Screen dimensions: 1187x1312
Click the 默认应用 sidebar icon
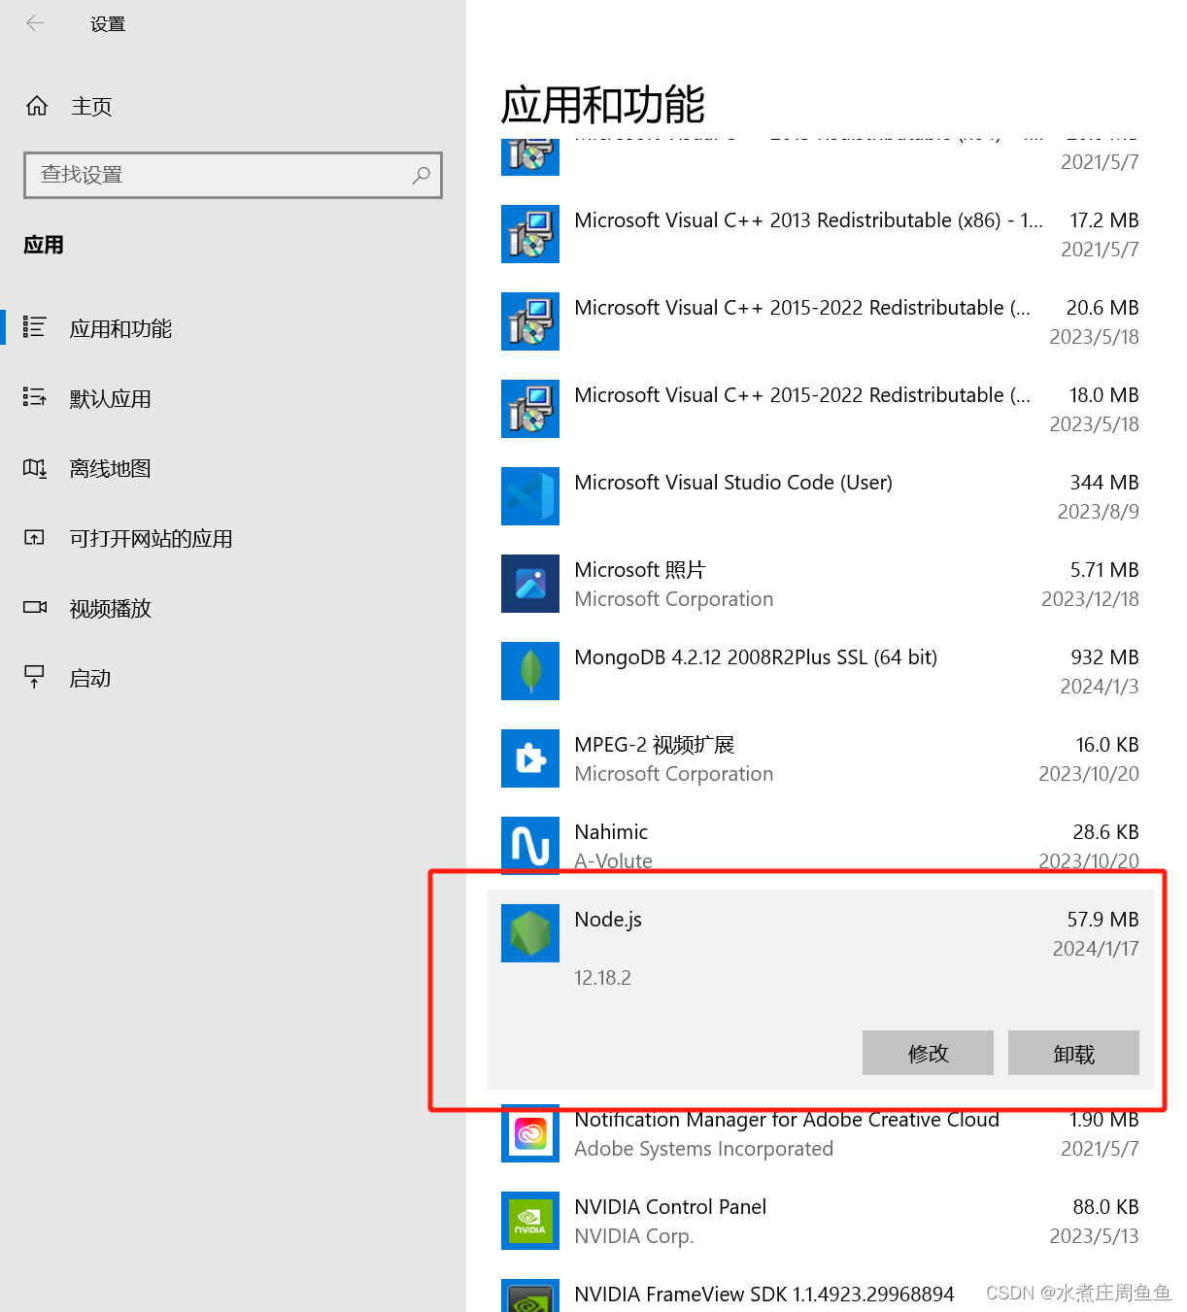pos(35,397)
